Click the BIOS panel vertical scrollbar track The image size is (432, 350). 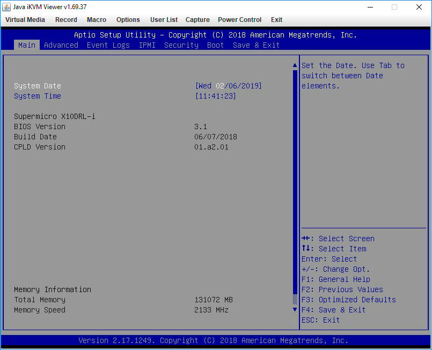coord(295,187)
